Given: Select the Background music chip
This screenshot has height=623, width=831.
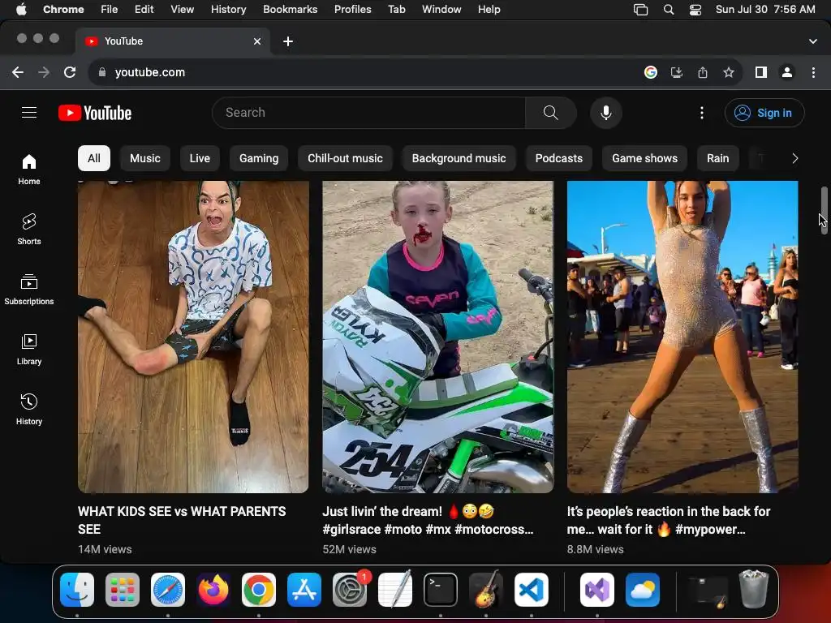Looking at the screenshot, I should pyautogui.click(x=459, y=158).
